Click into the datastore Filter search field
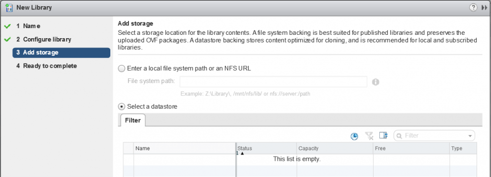 point(434,135)
